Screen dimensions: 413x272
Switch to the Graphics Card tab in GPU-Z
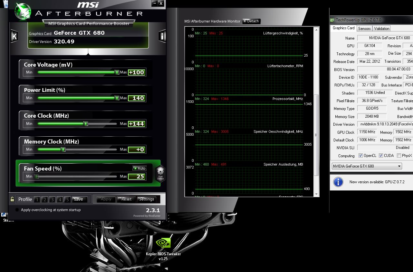(x=343, y=28)
